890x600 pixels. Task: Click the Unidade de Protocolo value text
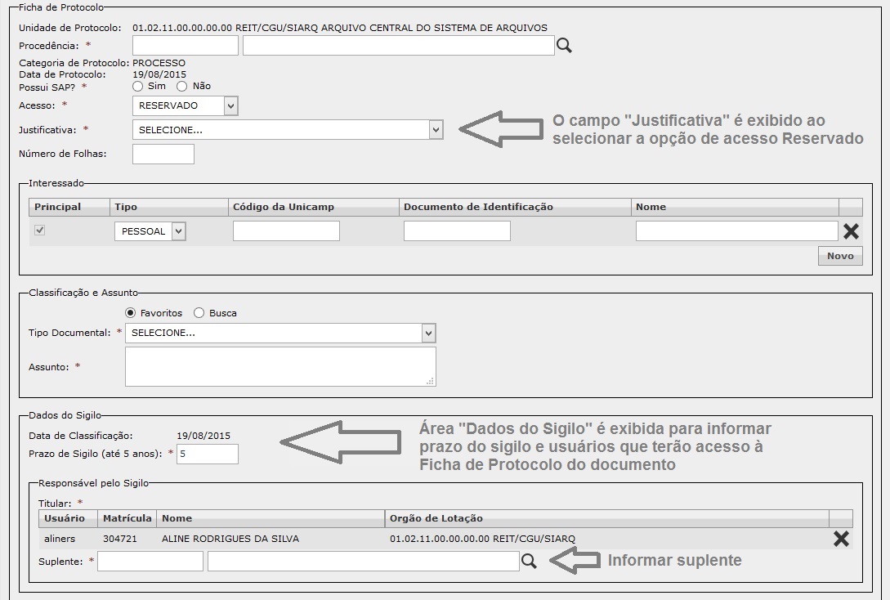click(x=340, y=28)
